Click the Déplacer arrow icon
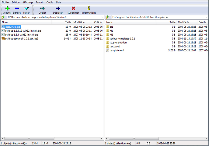209x146 pixels. 57,8
